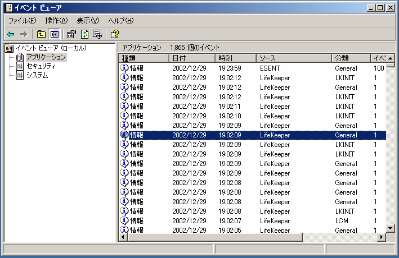Open the 表示(V) menu
The height and width of the screenshot is (258, 399).
(x=88, y=21)
